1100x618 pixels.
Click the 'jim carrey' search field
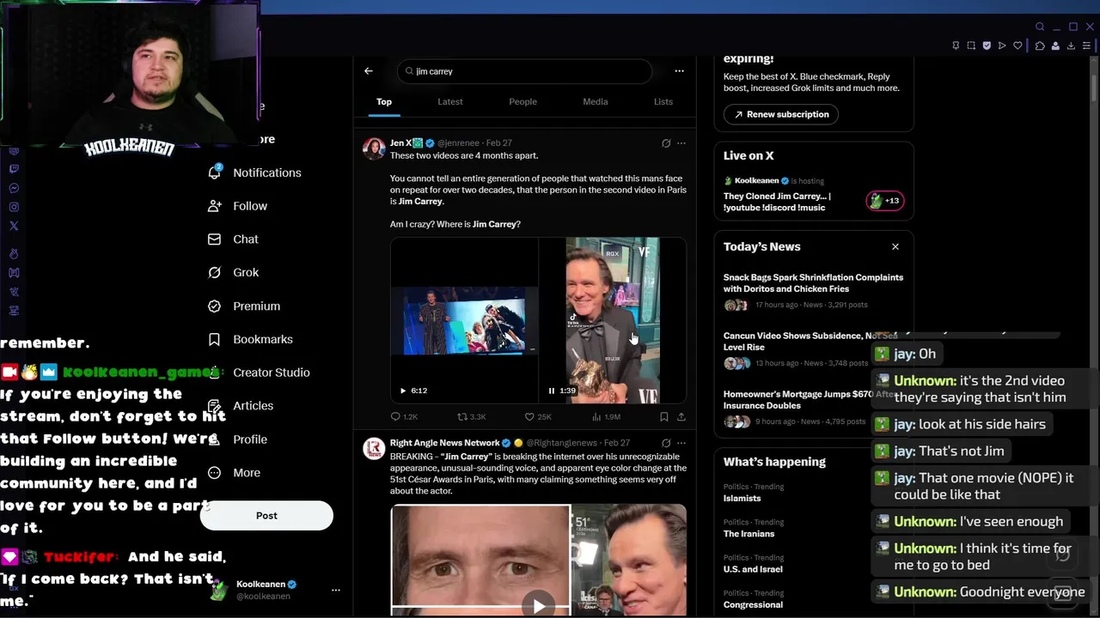(x=524, y=71)
